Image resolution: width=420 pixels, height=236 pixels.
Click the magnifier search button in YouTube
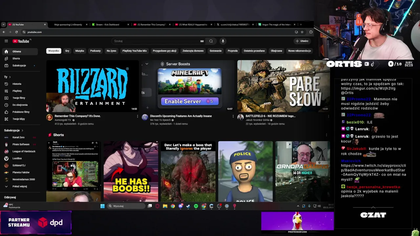point(211,41)
